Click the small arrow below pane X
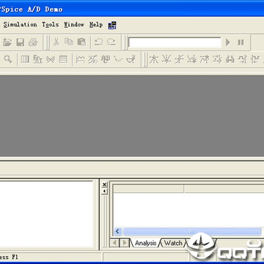 [x=104, y=191]
